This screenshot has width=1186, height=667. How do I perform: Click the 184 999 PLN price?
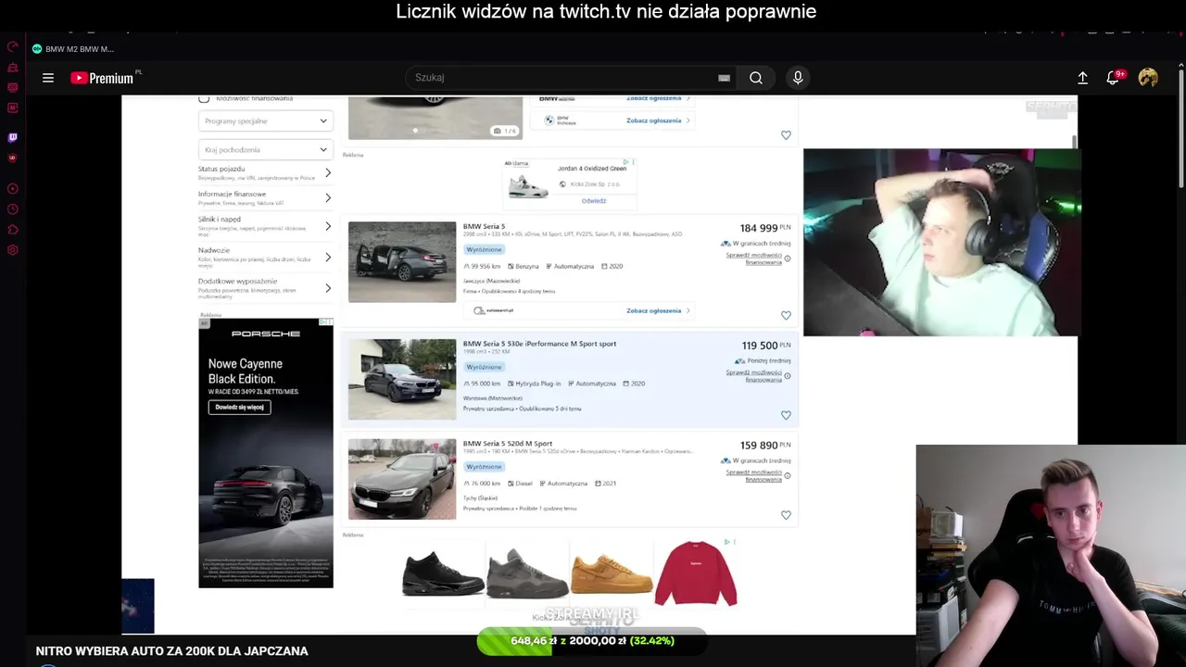click(x=765, y=228)
